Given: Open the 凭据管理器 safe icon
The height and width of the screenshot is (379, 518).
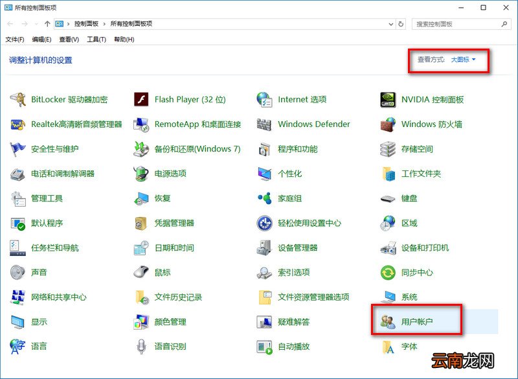Looking at the screenshot, I should pyautogui.click(x=141, y=223).
